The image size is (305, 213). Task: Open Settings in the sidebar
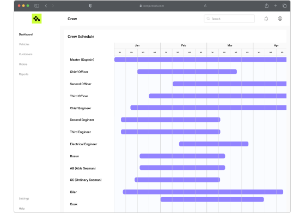tap(24, 199)
